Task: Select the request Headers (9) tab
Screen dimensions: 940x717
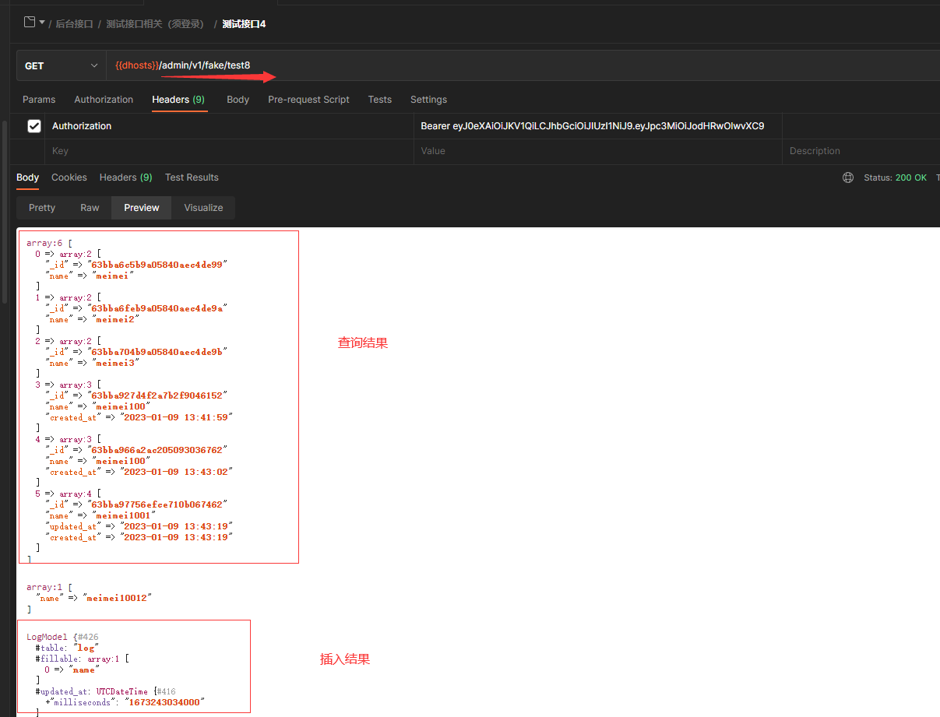Action: click(178, 100)
